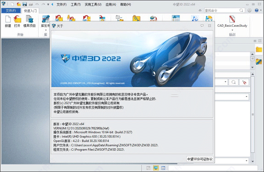Expand the 库发布 dropdown arrow

click(46, 30)
